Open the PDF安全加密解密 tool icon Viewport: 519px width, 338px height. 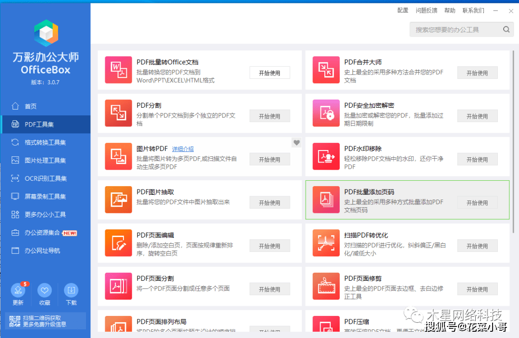pyautogui.click(x=326, y=113)
